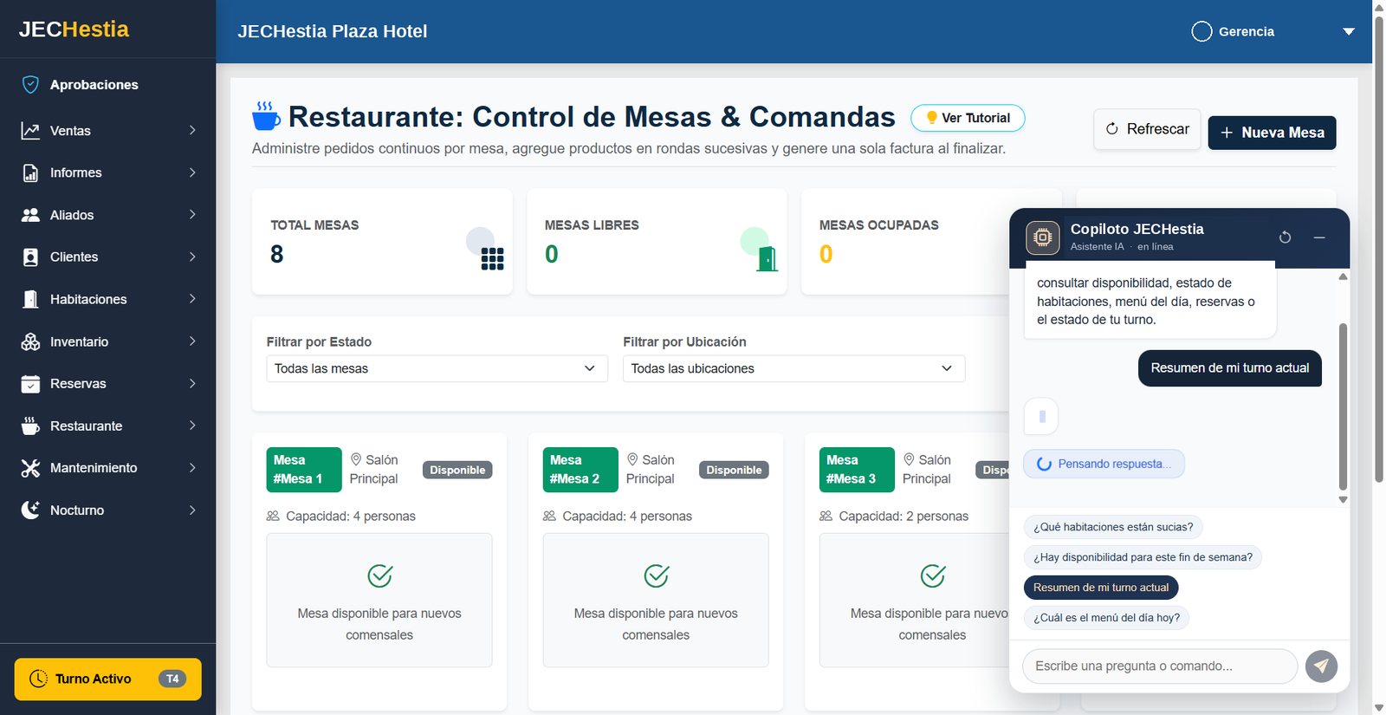Choose suggestion about weekend availability
Viewport: 1386px width, 715px height.
[x=1143, y=557]
